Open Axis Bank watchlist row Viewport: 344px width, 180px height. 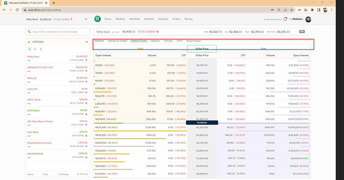click(57, 134)
